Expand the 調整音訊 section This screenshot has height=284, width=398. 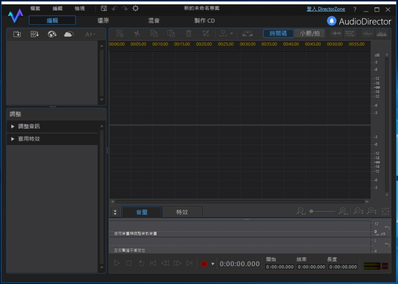tap(29, 127)
